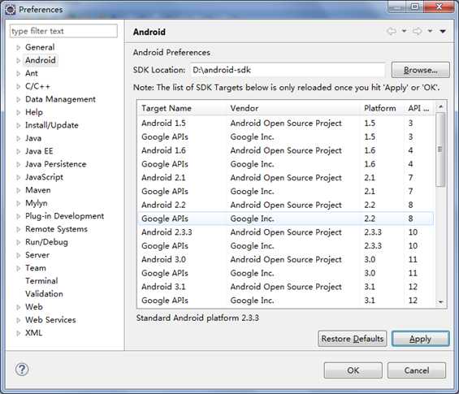459x394 pixels.
Task: Expand the Maven tree node
Action: (x=19, y=190)
